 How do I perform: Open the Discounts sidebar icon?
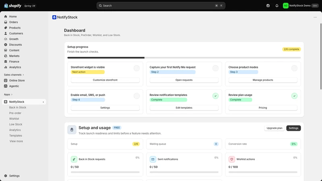[6, 45]
